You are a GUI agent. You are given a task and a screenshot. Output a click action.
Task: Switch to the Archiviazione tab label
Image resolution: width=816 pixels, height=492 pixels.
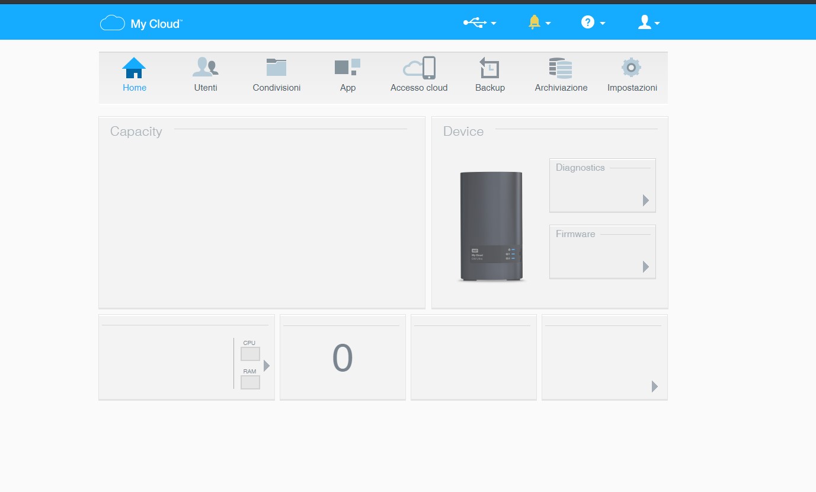tap(561, 88)
